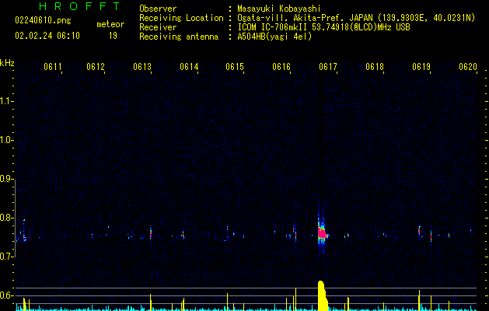Click the 1.1 kHz axis label

click(x=7, y=101)
